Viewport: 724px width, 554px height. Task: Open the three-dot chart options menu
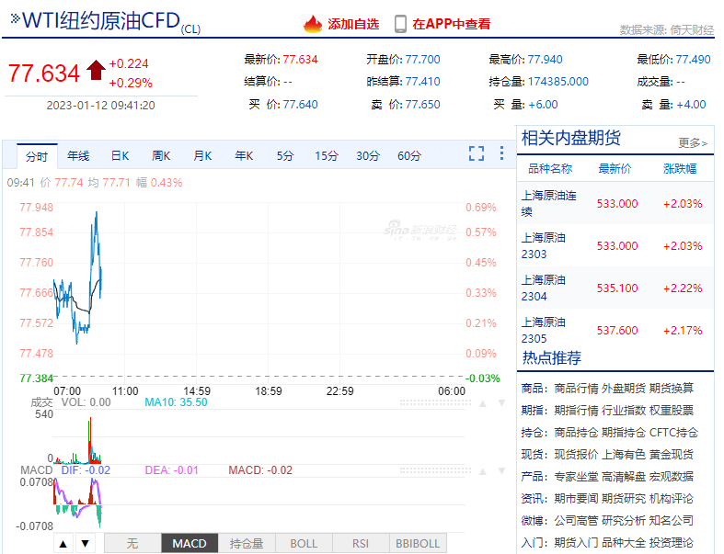click(x=501, y=153)
